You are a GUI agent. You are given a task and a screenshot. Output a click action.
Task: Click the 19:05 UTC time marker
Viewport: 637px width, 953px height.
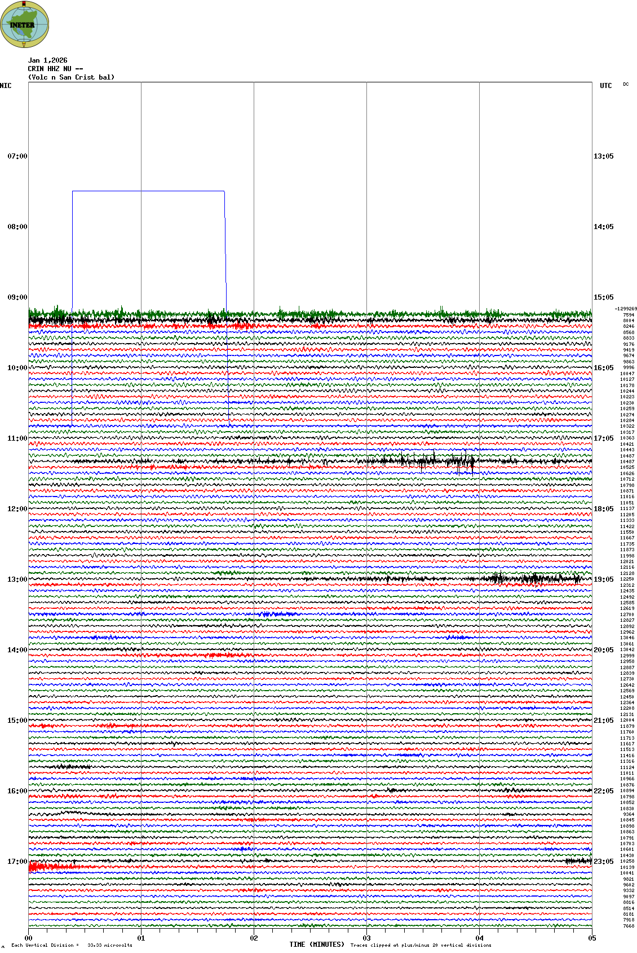click(603, 579)
